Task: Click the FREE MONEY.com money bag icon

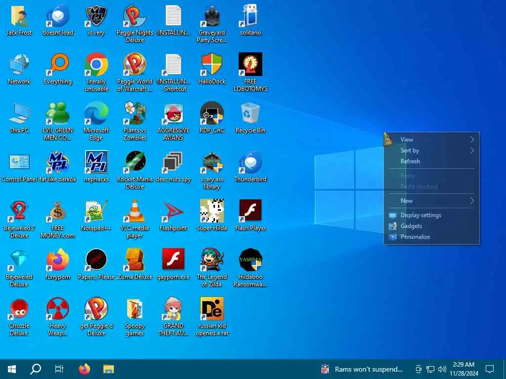Action: [58, 211]
